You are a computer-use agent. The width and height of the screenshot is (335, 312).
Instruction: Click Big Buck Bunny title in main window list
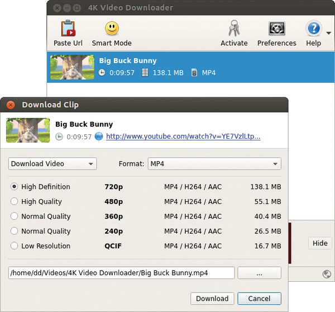click(x=128, y=61)
